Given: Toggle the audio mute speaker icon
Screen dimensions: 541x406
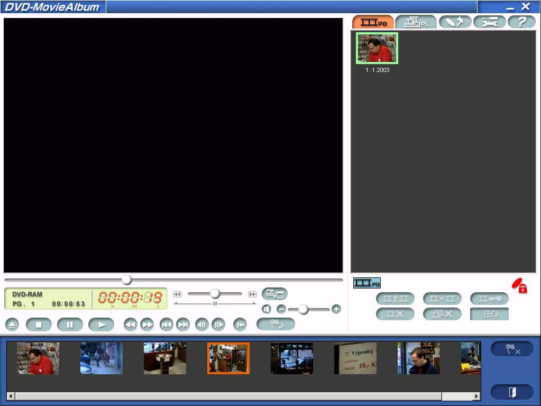Looking at the screenshot, I should (x=267, y=309).
